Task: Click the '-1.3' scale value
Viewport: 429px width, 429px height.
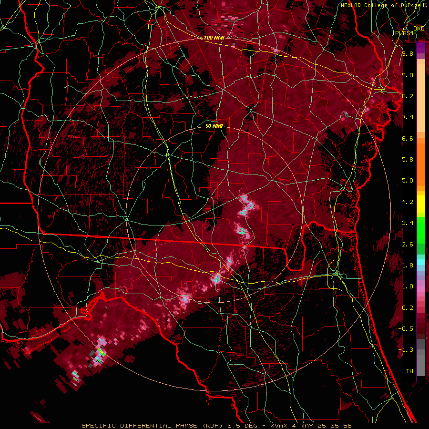Action: [406, 350]
